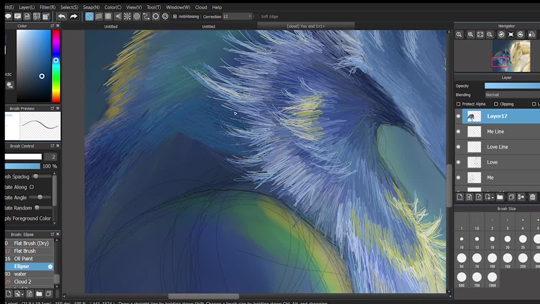Delete layer with trash icon
Viewport: 540px width, 304px height.
click(x=532, y=197)
